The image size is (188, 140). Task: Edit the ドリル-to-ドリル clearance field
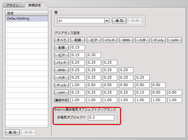coord(159,85)
